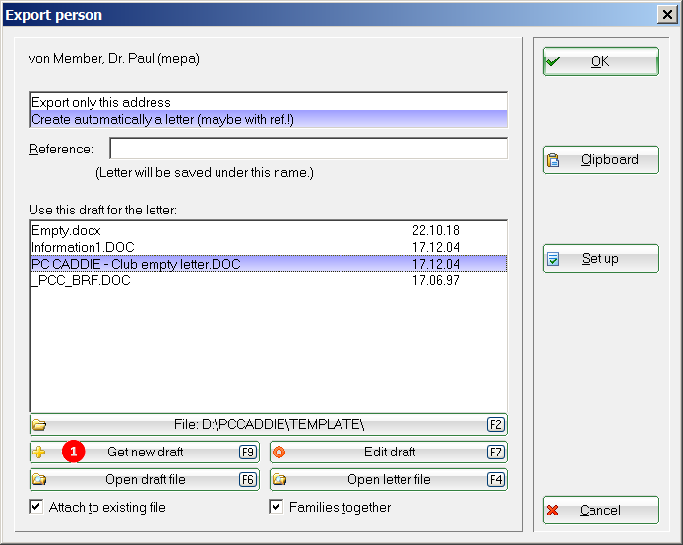This screenshot has width=683, height=545.
Task: Open Edit draft
Action: pyautogui.click(x=389, y=453)
